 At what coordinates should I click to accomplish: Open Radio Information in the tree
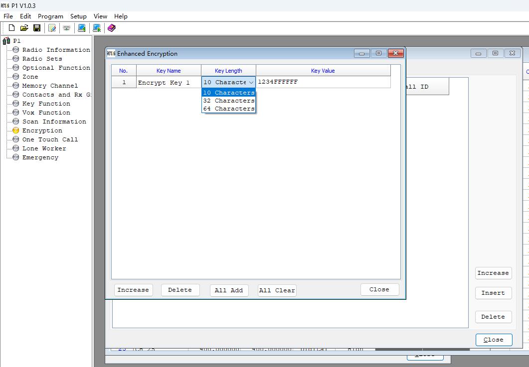[x=56, y=50]
